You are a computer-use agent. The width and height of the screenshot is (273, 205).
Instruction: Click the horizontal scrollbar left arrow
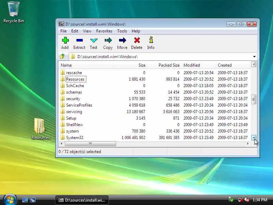click(x=61, y=143)
